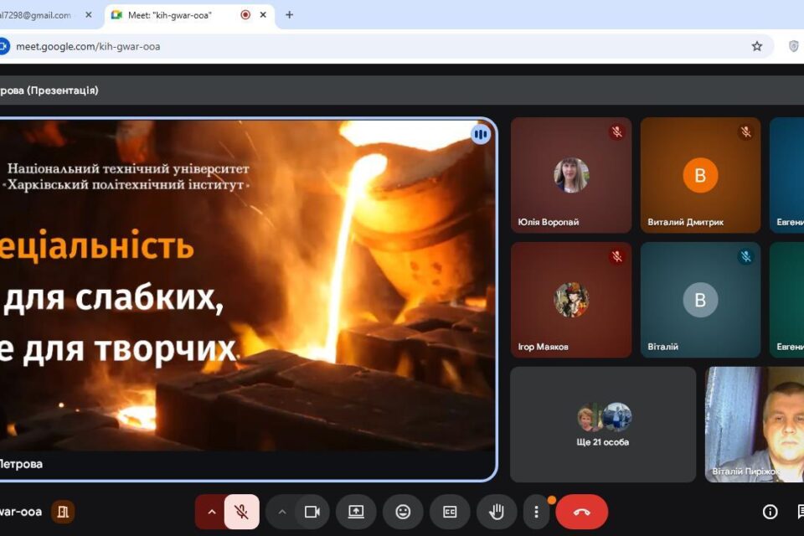
Task: Select Ігор Маяков participant tile
Action: pyautogui.click(x=571, y=300)
